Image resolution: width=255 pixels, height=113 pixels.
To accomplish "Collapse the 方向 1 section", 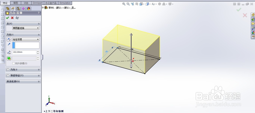I will (x=39, y=35).
